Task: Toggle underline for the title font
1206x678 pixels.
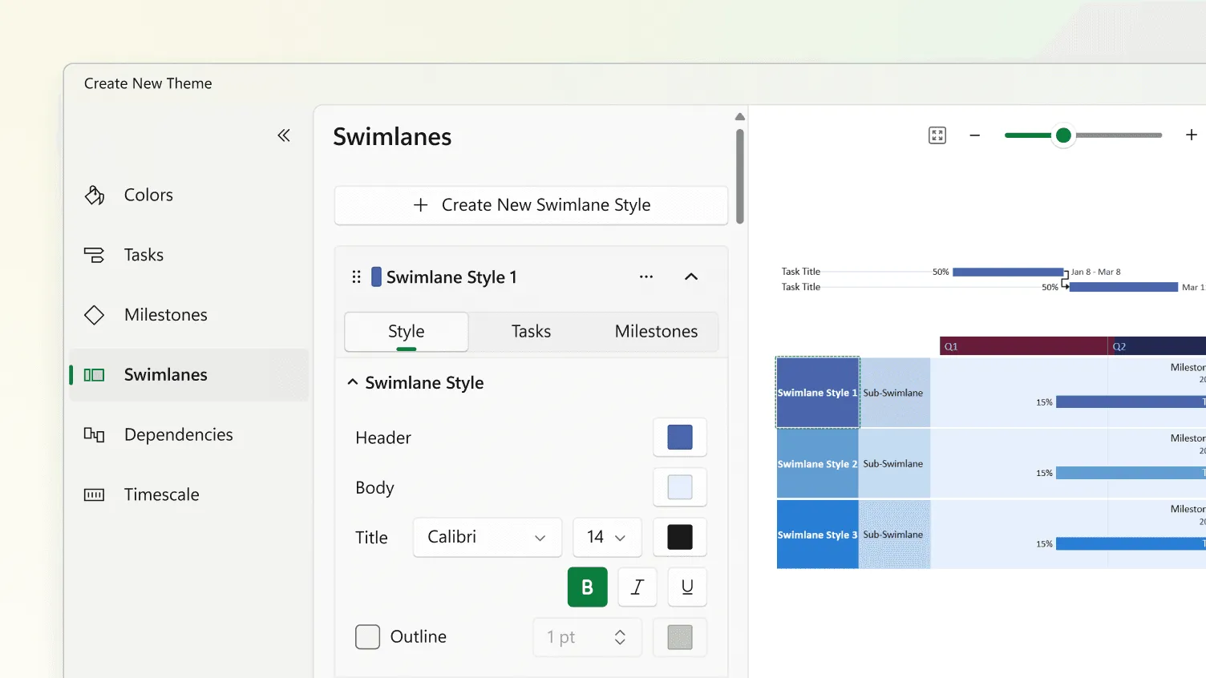Action: click(687, 587)
